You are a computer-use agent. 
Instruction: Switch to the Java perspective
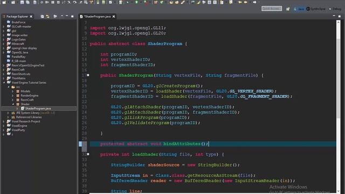pos(299,9)
